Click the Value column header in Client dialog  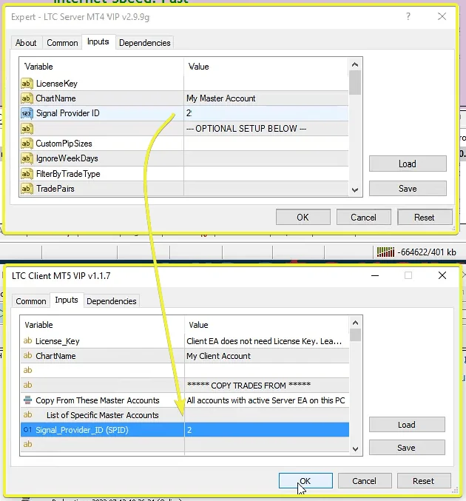click(x=266, y=325)
